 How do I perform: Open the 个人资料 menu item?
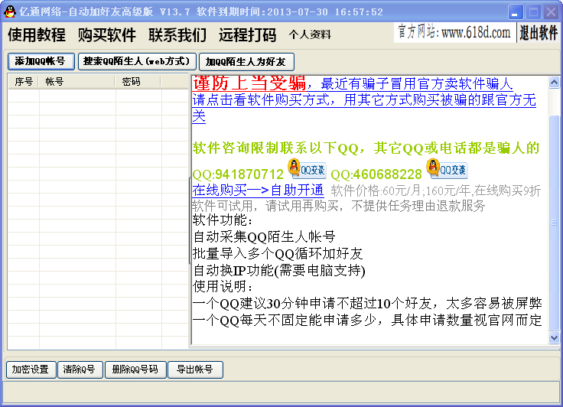(x=310, y=35)
